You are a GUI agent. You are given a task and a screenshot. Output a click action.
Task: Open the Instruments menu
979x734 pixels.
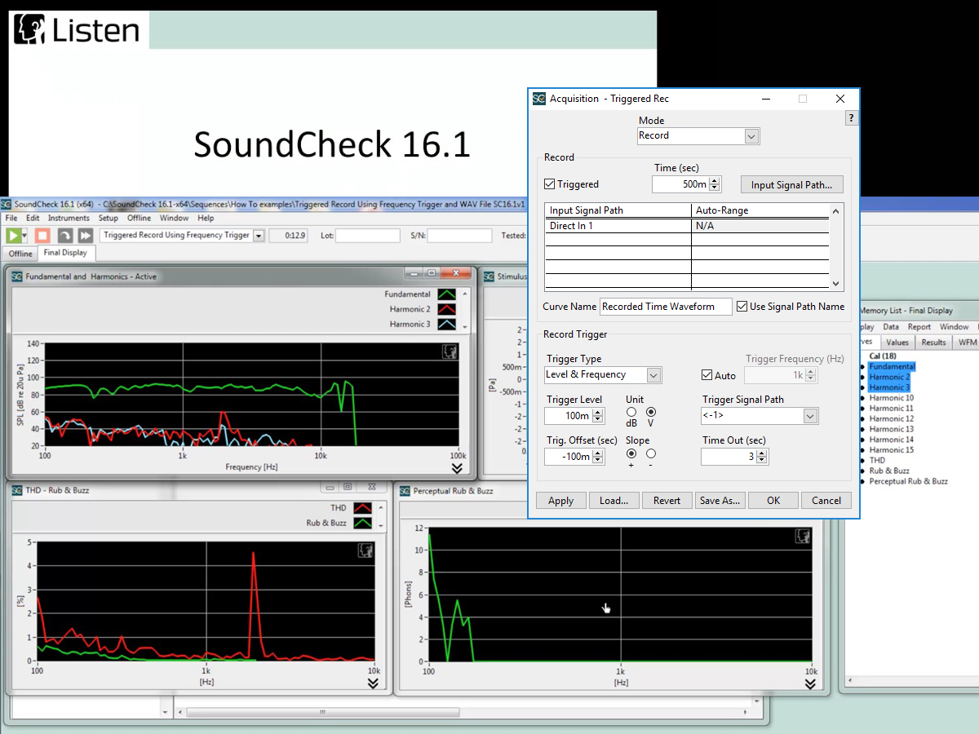69,218
